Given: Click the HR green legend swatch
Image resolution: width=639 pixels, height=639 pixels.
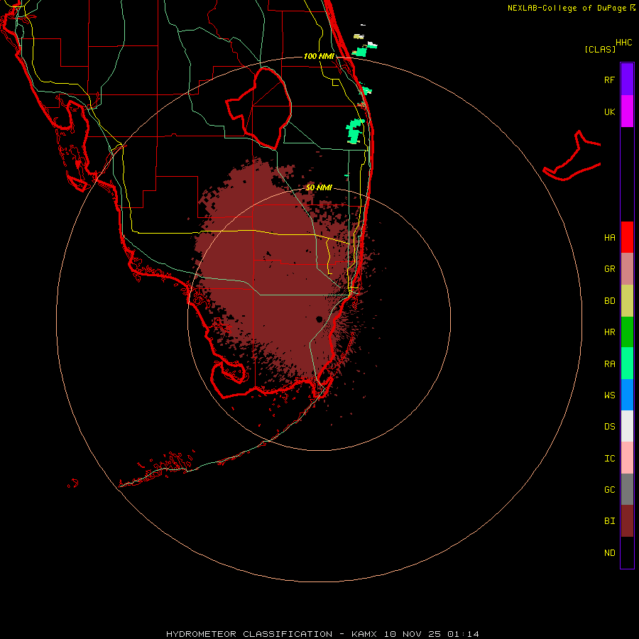Looking at the screenshot, I should pos(627,332).
